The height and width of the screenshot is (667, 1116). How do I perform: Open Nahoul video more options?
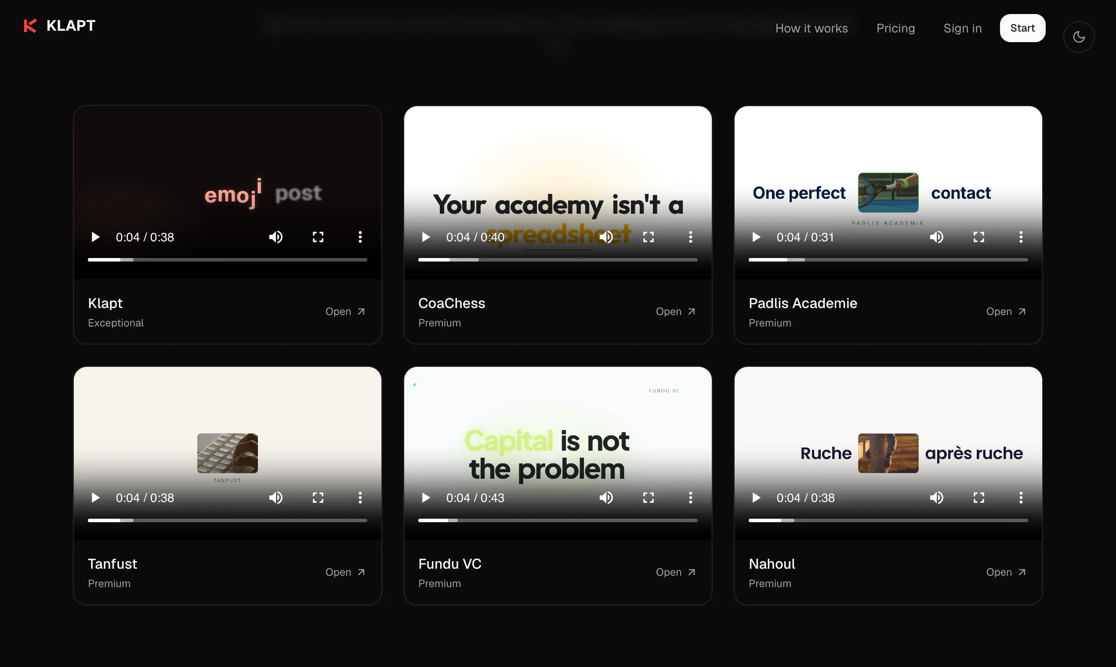(1021, 498)
